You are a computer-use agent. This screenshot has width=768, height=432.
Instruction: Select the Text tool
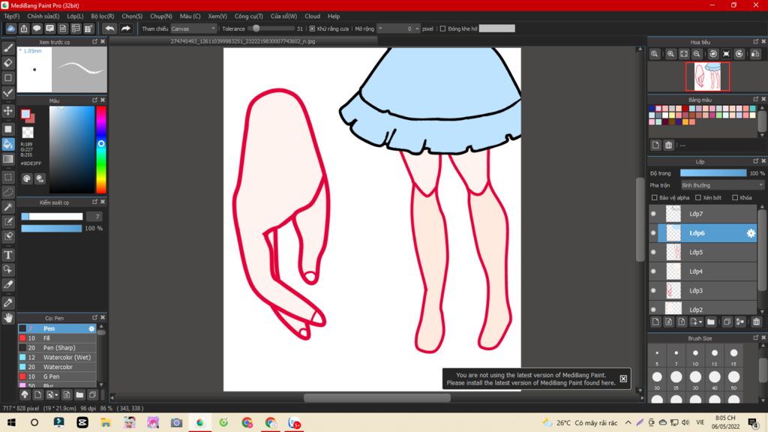click(8, 255)
